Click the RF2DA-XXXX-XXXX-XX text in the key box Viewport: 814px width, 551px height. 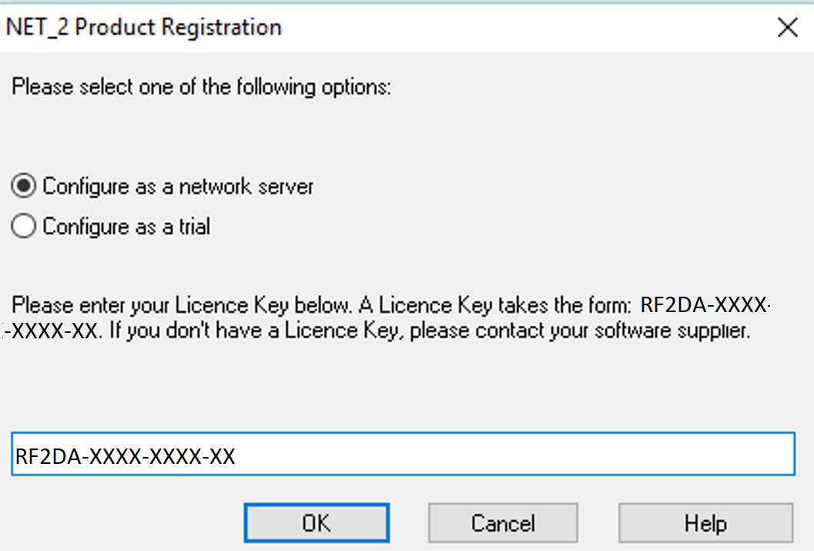[x=125, y=456]
